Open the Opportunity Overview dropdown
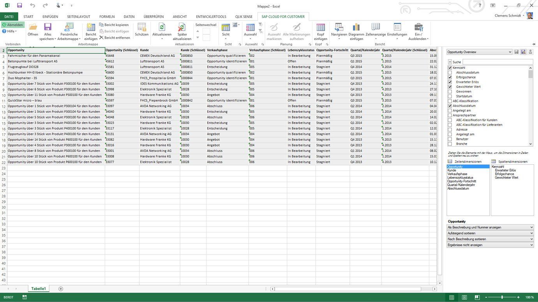Screen dimensions: 538x302 (x=479, y=52)
